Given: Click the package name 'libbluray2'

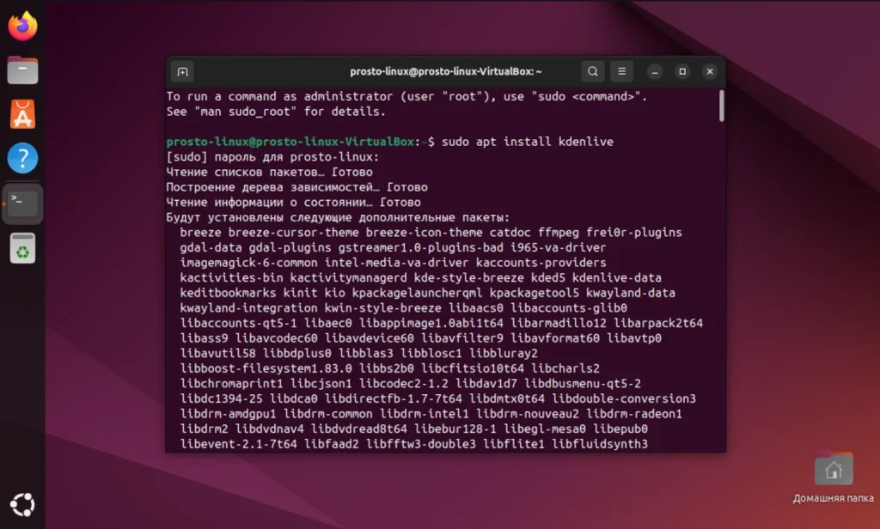Looking at the screenshot, I should (x=504, y=354).
